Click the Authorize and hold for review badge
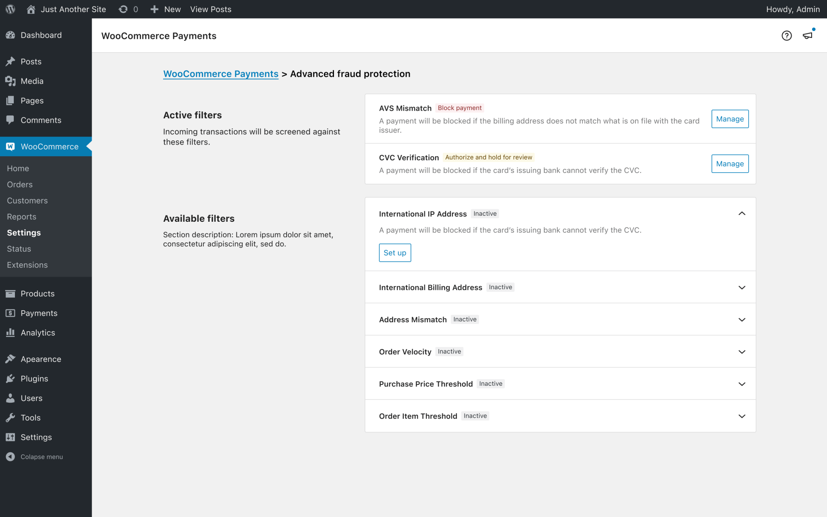Viewport: 827px width, 517px height. (489, 157)
